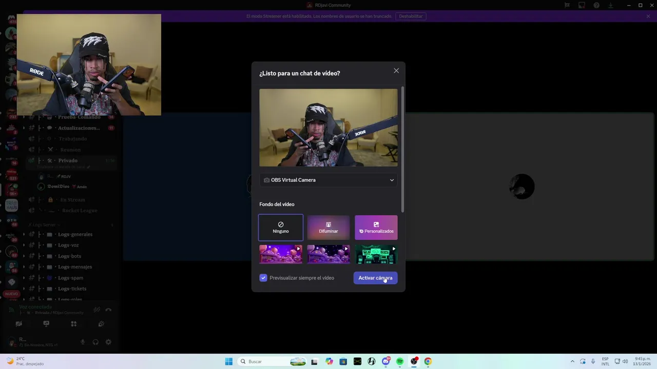Open Microsoft Store from the taskbar
The height and width of the screenshot is (369, 657).
pos(343,361)
